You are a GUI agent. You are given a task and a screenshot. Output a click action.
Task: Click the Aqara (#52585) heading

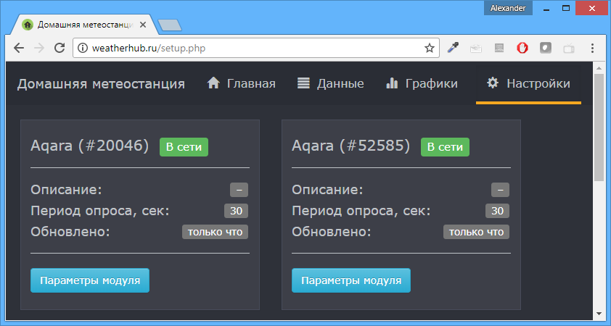(350, 146)
